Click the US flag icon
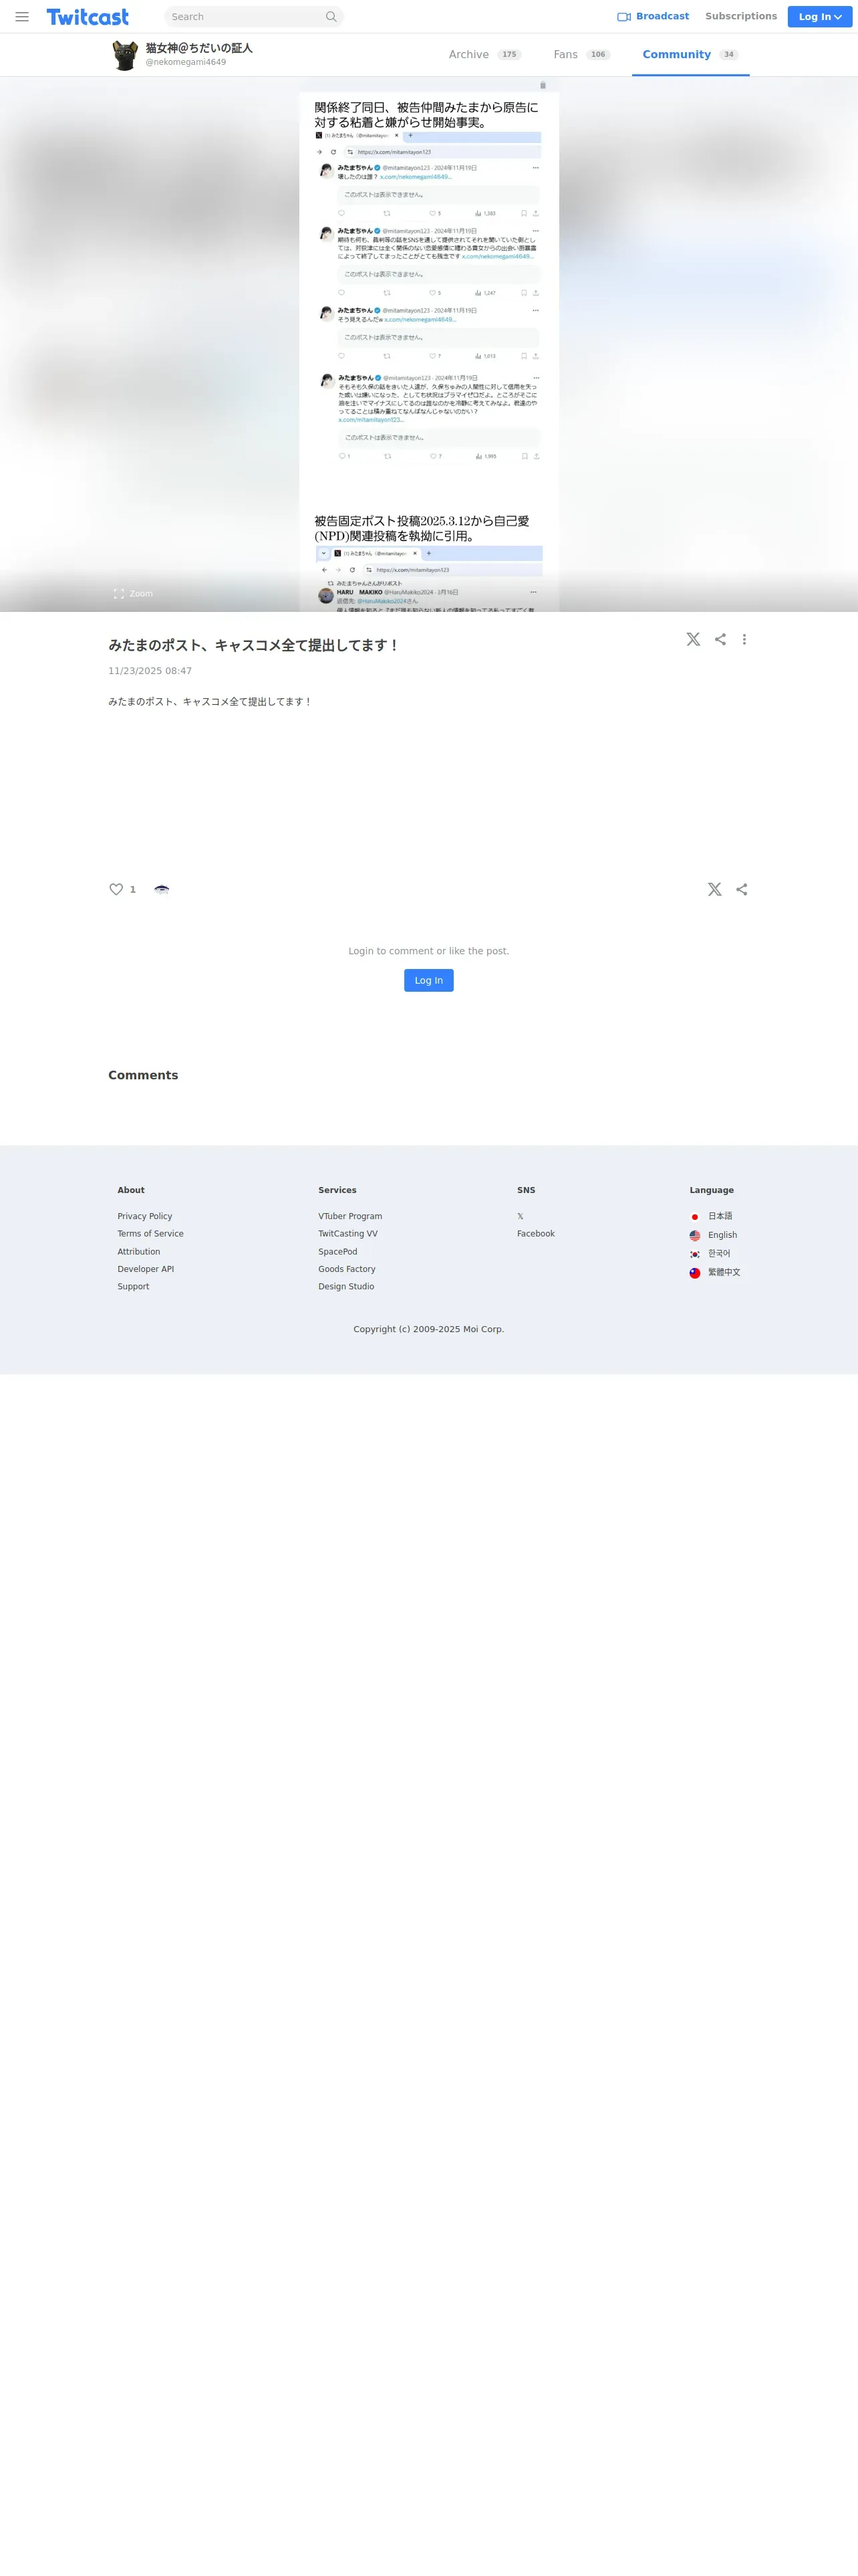This screenshot has height=2576, width=858. (x=695, y=1236)
